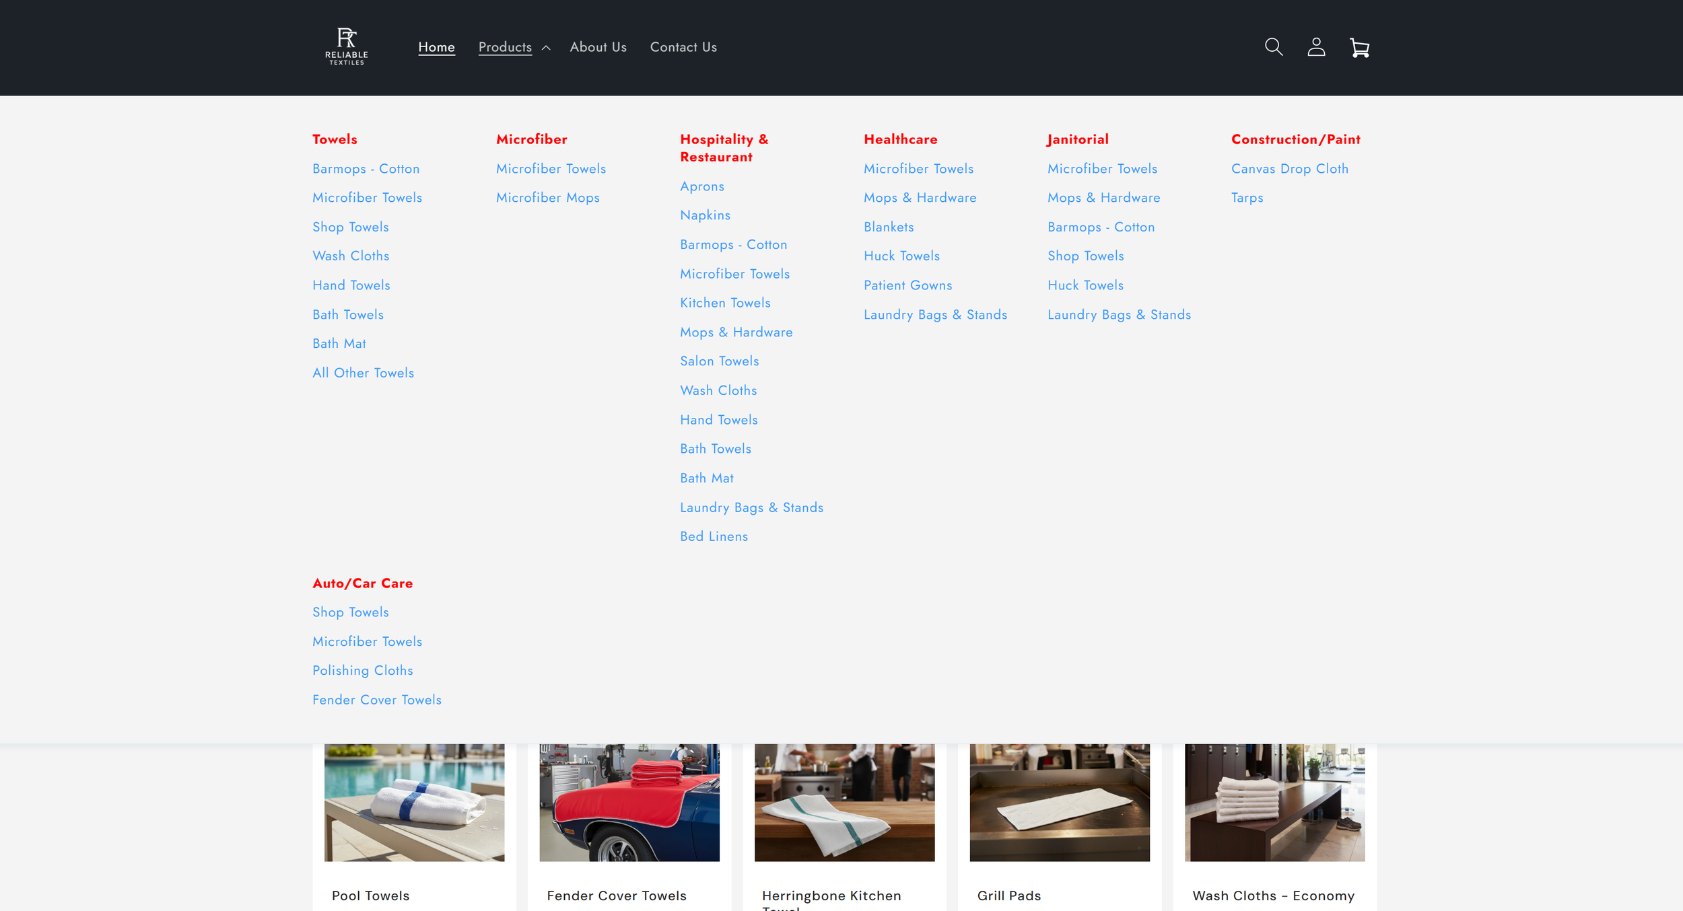This screenshot has height=911, width=1683.
Task: Open the Contact Us page
Action: pos(683,47)
